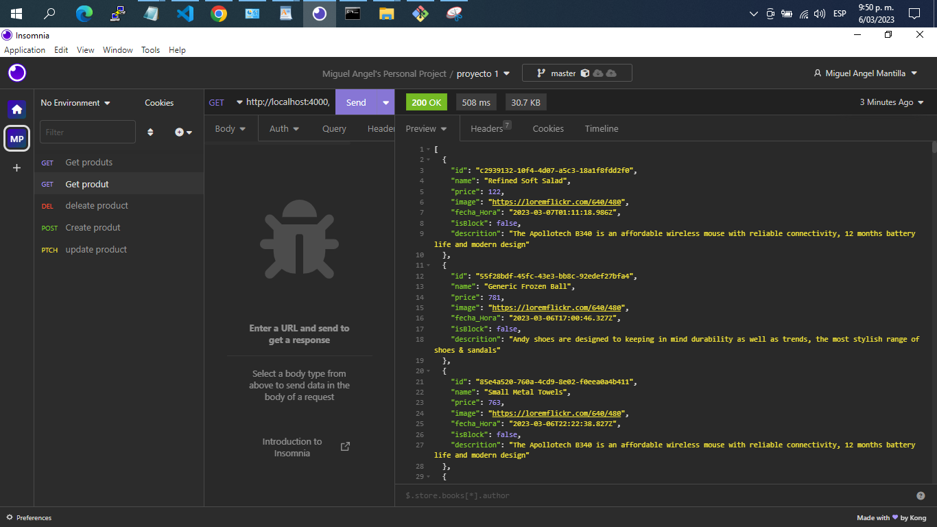Switch to the Timeline tab
The height and width of the screenshot is (527, 937).
[601, 128]
